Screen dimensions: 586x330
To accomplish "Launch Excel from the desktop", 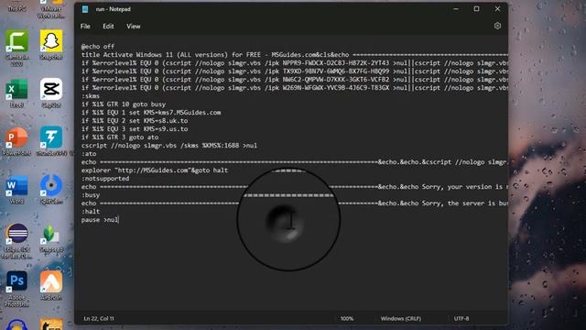I will [x=16, y=93].
